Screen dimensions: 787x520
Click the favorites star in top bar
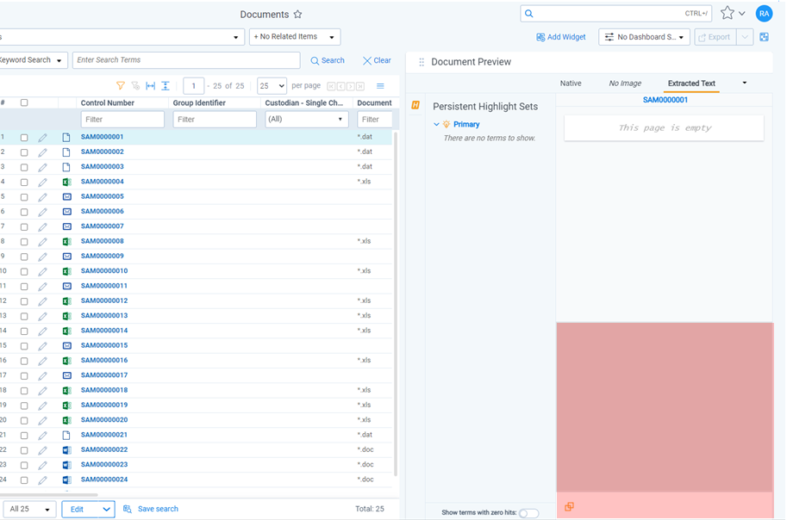728,13
